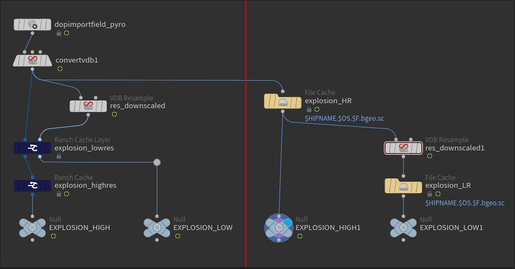515x269 pixels.
Task: Click the res_downscaled1 VDB Resample node
Action: click(x=403, y=148)
